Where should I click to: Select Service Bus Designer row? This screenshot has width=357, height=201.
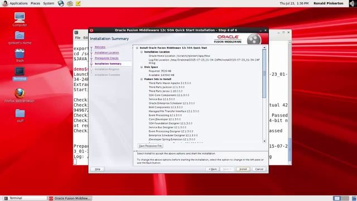click(x=167, y=127)
